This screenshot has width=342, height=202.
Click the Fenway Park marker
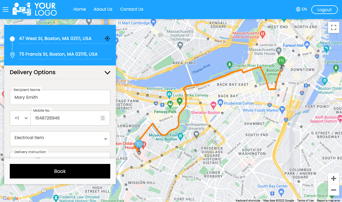click(170, 105)
